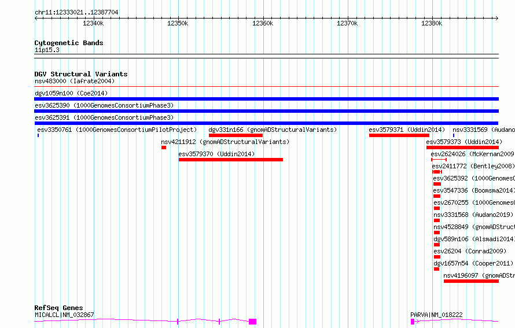Open esv26204 (Conrad2009) variant label
Viewport: 515px width, 328px height.
(x=470, y=251)
